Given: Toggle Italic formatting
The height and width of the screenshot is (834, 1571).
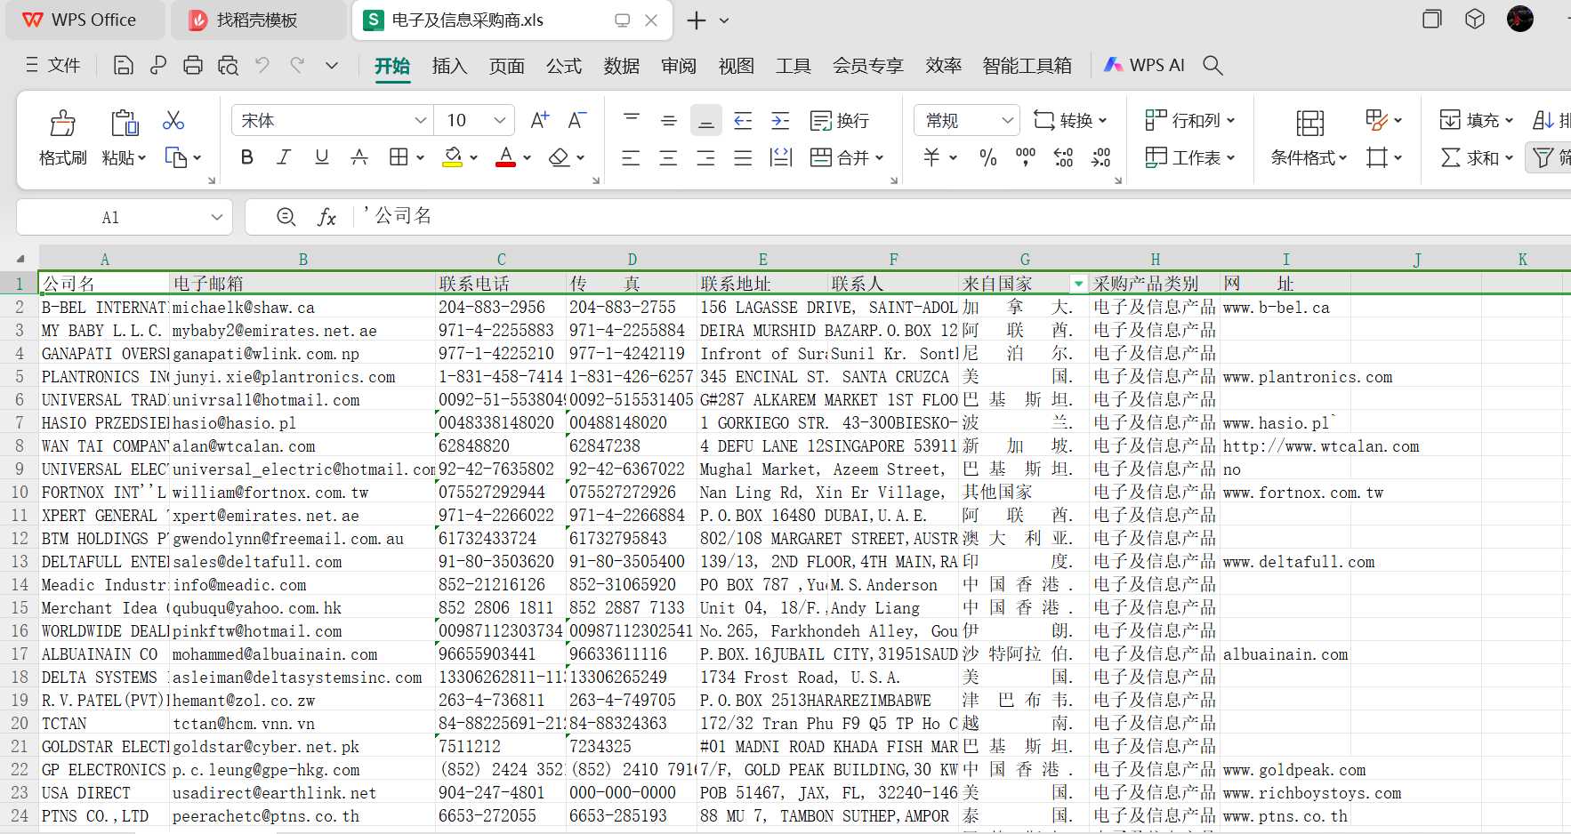Looking at the screenshot, I should click(285, 157).
